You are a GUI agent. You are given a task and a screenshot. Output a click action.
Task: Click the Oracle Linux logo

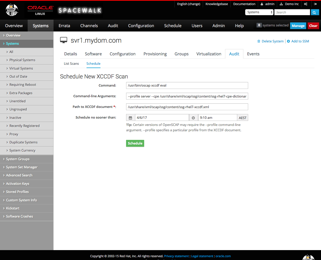[x=40, y=10]
